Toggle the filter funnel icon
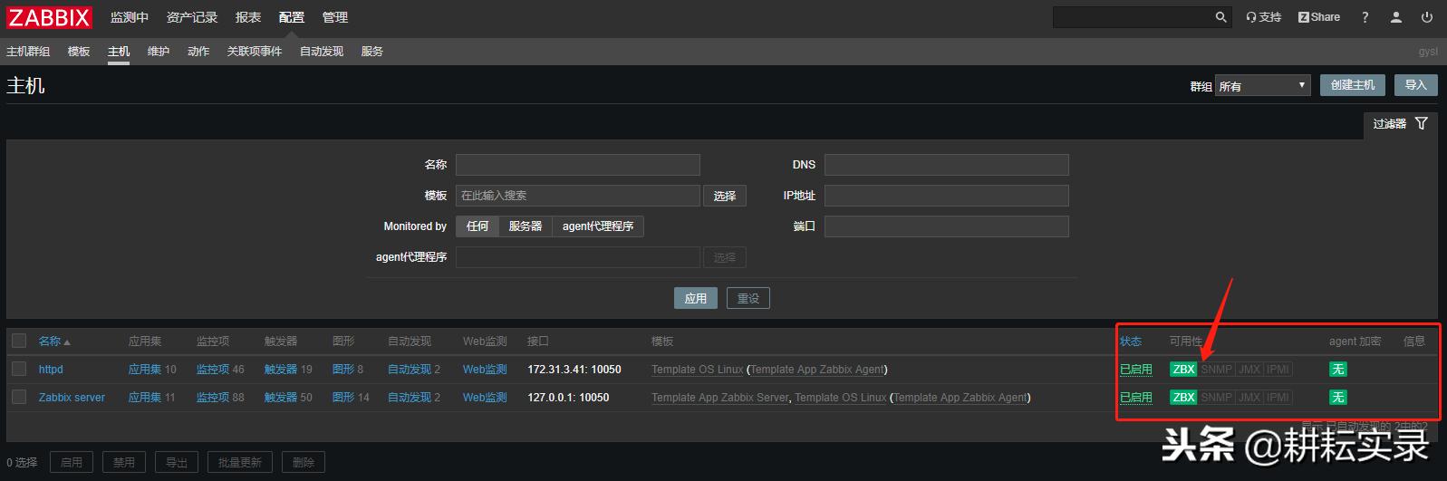The height and width of the screenshot is (481, 1447). coord(1421,124)
